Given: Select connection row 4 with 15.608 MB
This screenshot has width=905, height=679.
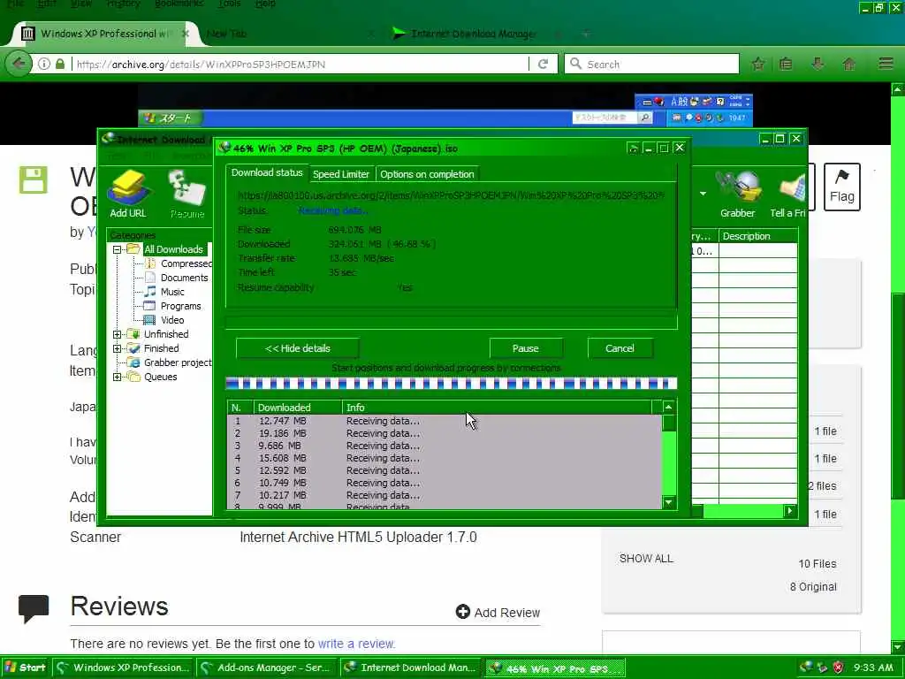Looking at the screenshot, I should pyautogui.click(x=445, y=459).
